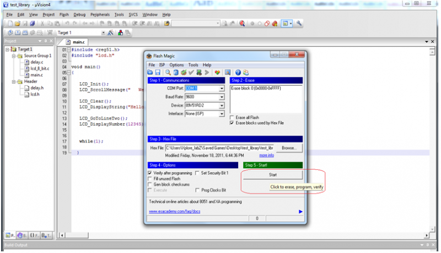Viewport: 441px width, 253px height.
Task: Click the Save All icon in uVision toolbar
Action: pos(33,24)
